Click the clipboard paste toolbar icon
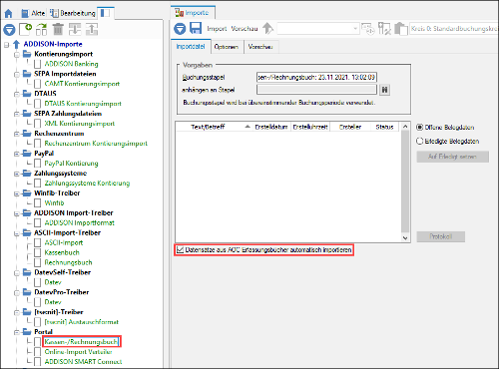Image resolution: width=499 pixels, height=369 pixels. (401, 29)
